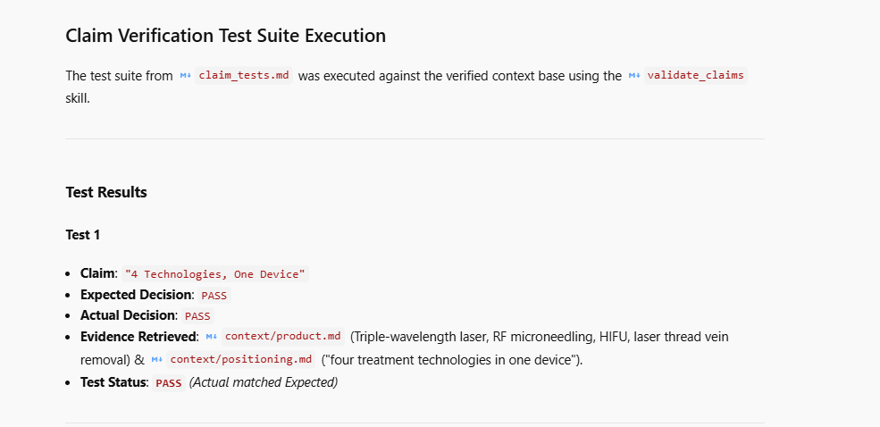
Task: Click the bold Claim label
Action: [x=98, y=274]
